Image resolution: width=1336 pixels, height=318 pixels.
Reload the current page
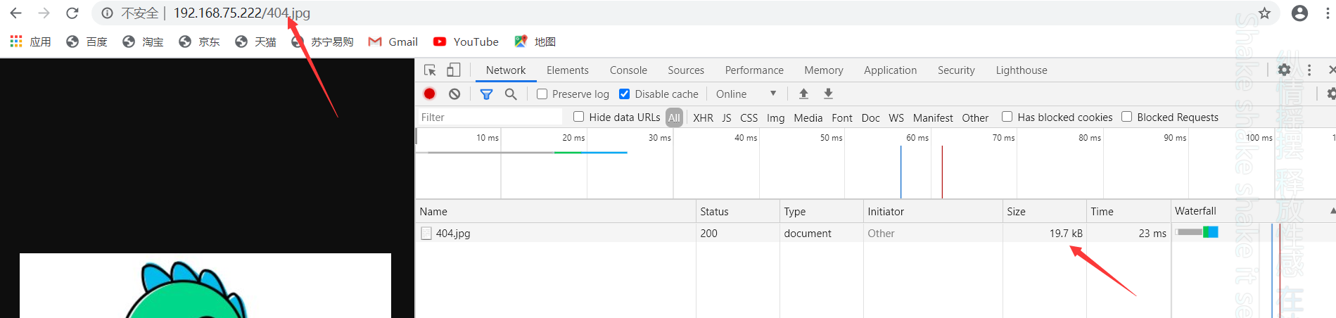(72, 13)
